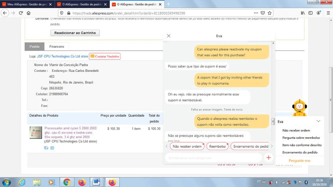Reload the page with the refresh icon
Screen dimensions: 333x187
tap(21, 13)
